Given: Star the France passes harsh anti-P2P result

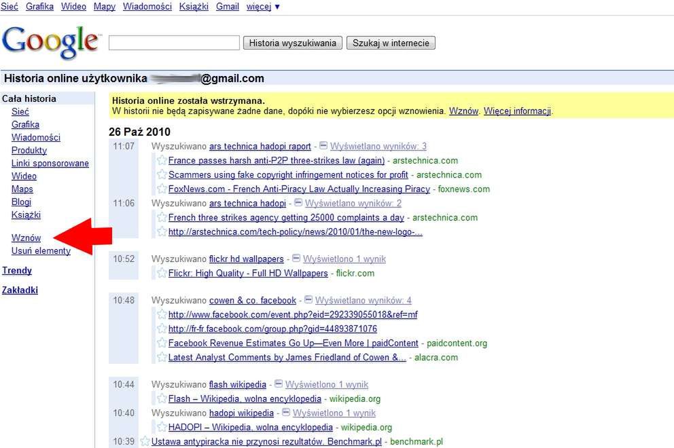Looking at the screenshot, I should [162, 160].
